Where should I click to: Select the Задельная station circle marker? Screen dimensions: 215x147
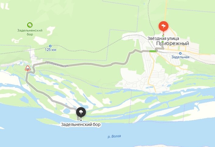180,53
